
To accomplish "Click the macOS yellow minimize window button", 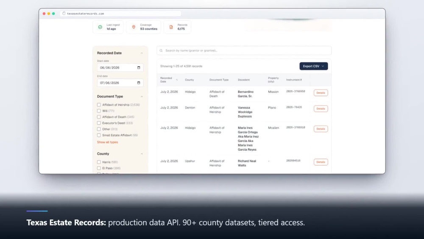I will pyautogui.click(x=49, y=14).
